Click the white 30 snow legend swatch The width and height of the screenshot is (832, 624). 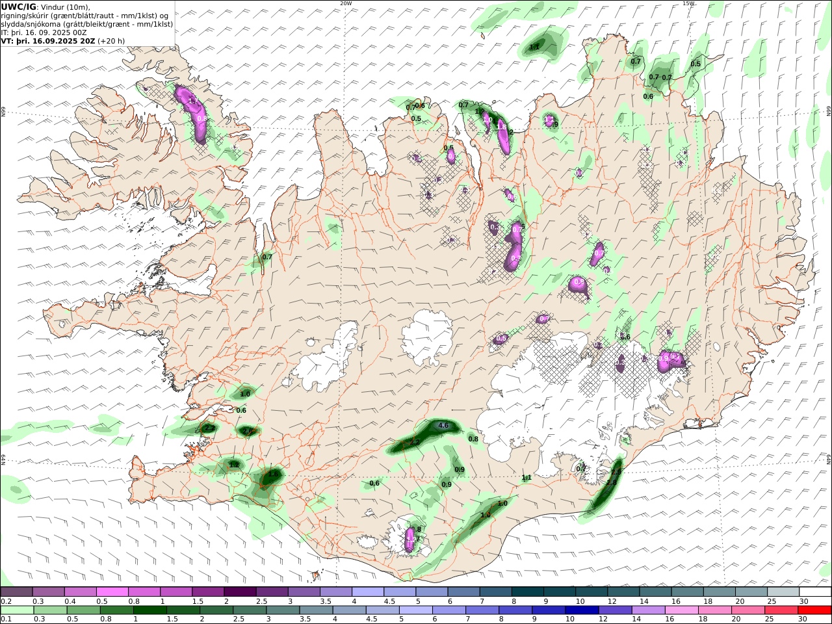tap(815, 592)
